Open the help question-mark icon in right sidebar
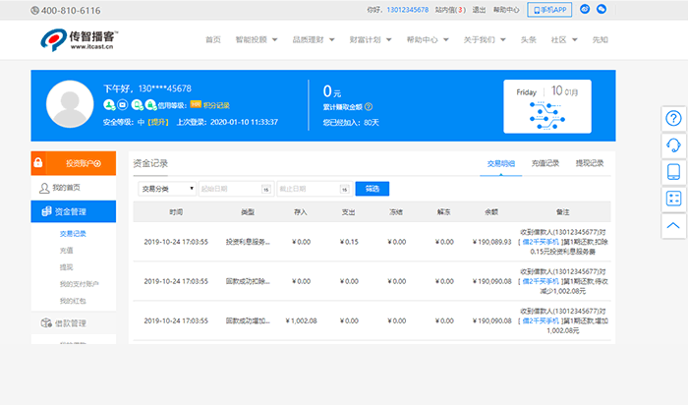The width and height of the screenshot is (688, 405). (x=673, y=118)
